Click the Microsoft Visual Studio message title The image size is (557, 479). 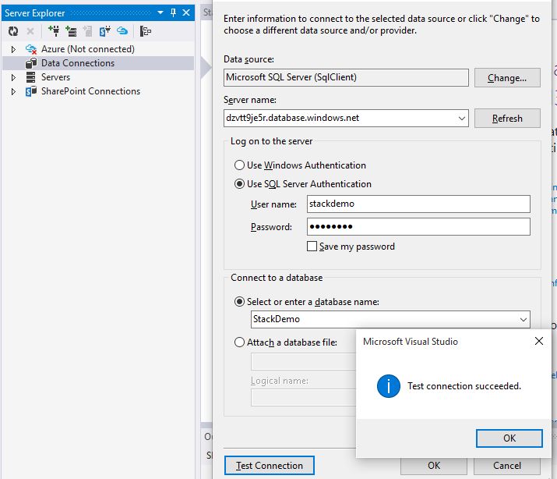click(x=411, y=342)
